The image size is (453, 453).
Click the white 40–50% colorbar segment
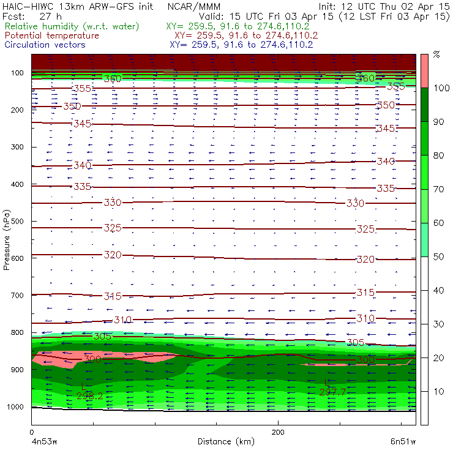tap(424, 274)
